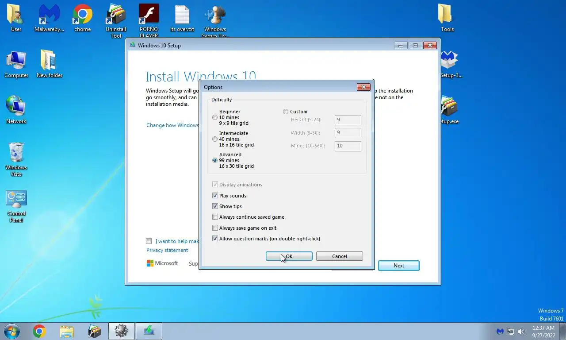Open Uninstall Tool desktop icon

pos(116,21)
